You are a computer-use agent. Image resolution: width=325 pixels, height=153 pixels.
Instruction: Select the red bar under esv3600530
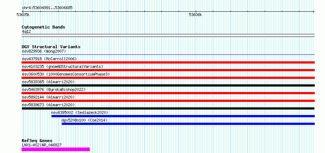click(168, 78)
